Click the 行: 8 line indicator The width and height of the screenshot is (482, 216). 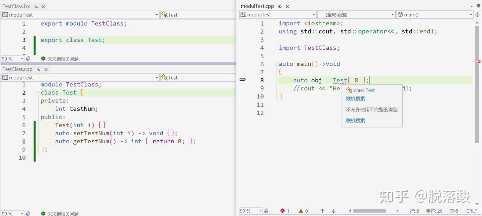tap(414, 211)
